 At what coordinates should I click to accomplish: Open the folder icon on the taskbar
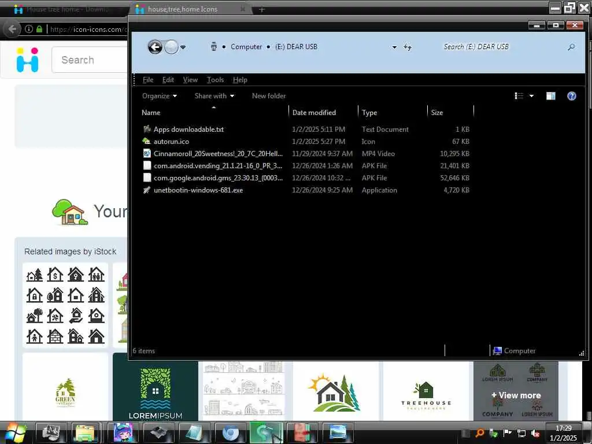(85, 432)
